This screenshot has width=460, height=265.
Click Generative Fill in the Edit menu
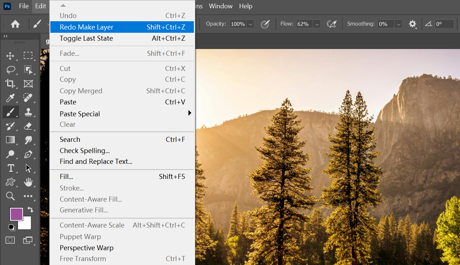[x=84, y=210]
